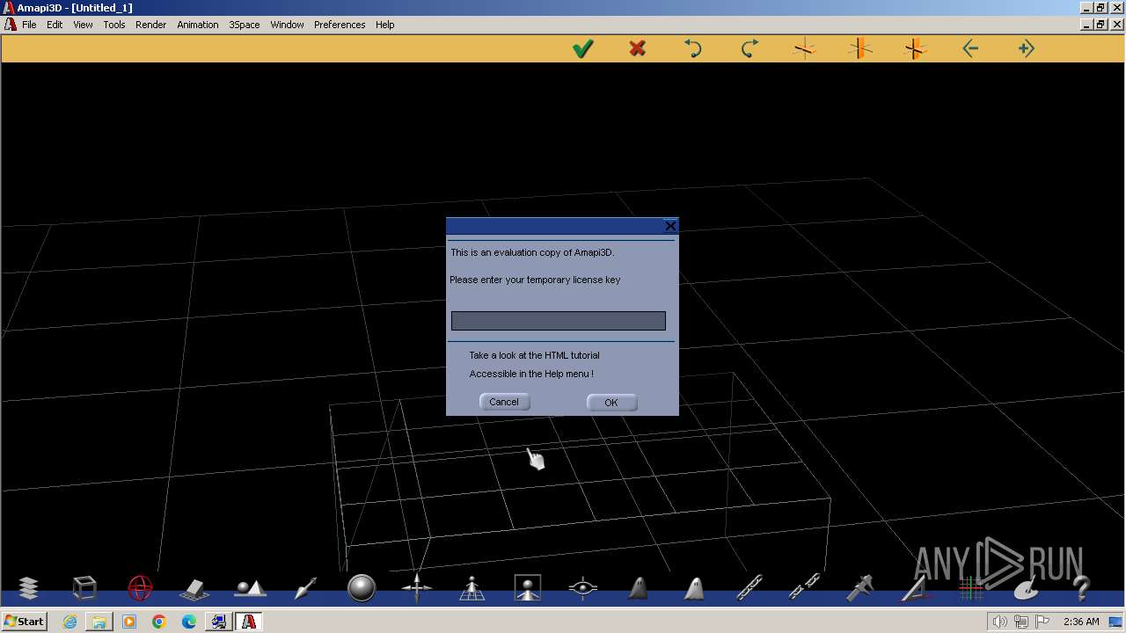Select the wireframe cube icon
Screen dimensions: 1126x633
pyautogui.click(x=84, y=587)
